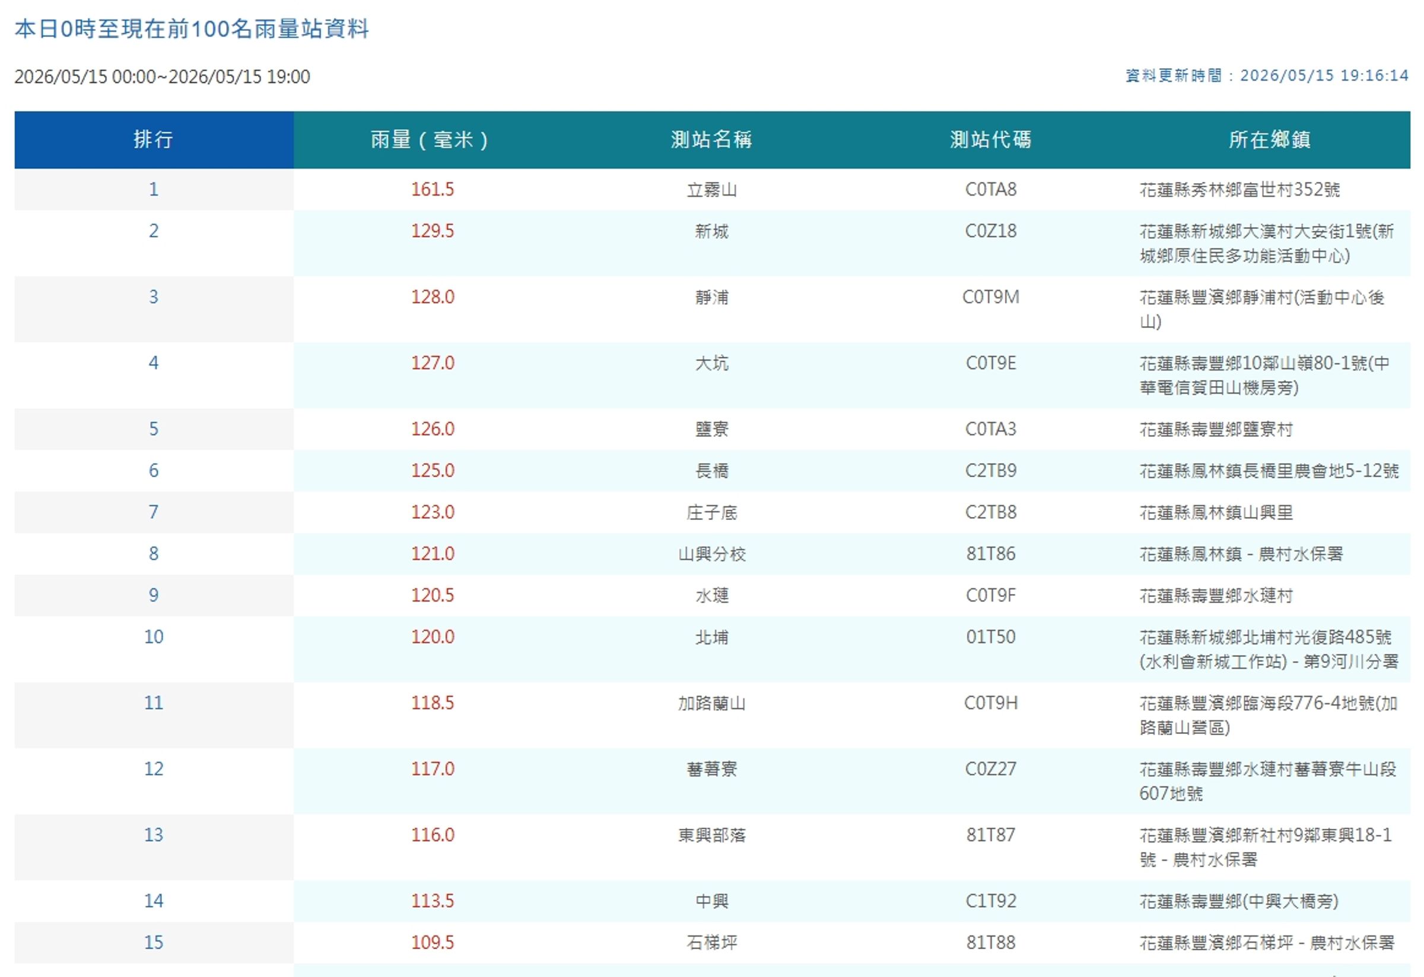Click station code C0T9H

click(991, 703)
